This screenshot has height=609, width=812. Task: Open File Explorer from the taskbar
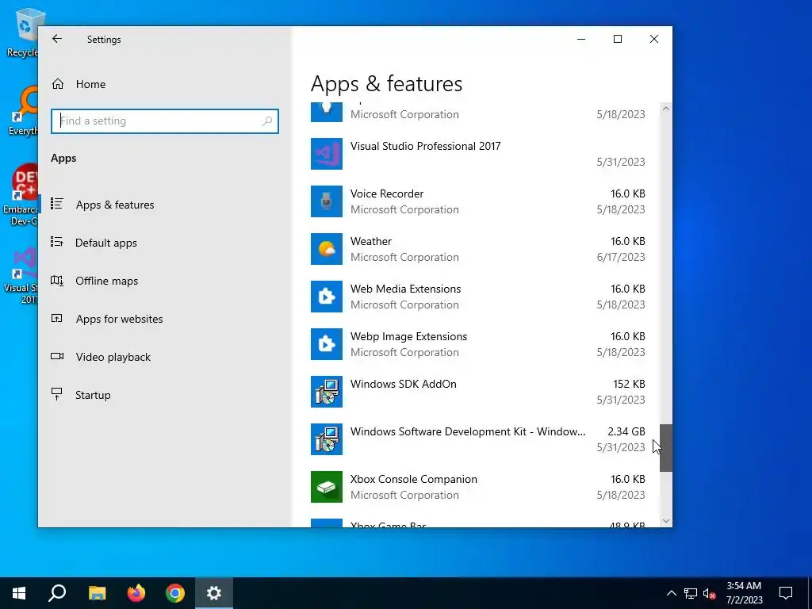(97, 593)
